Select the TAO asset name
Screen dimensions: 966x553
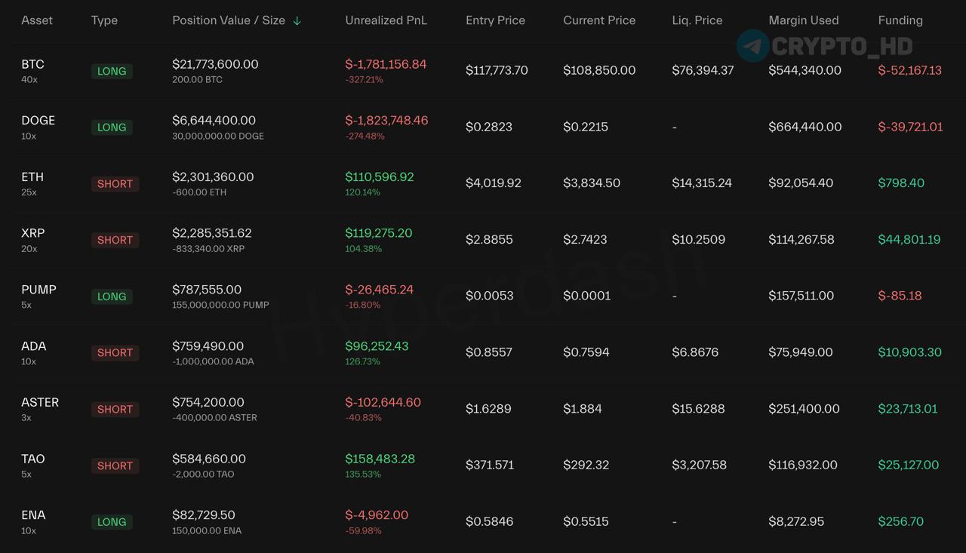coord(33,459)
